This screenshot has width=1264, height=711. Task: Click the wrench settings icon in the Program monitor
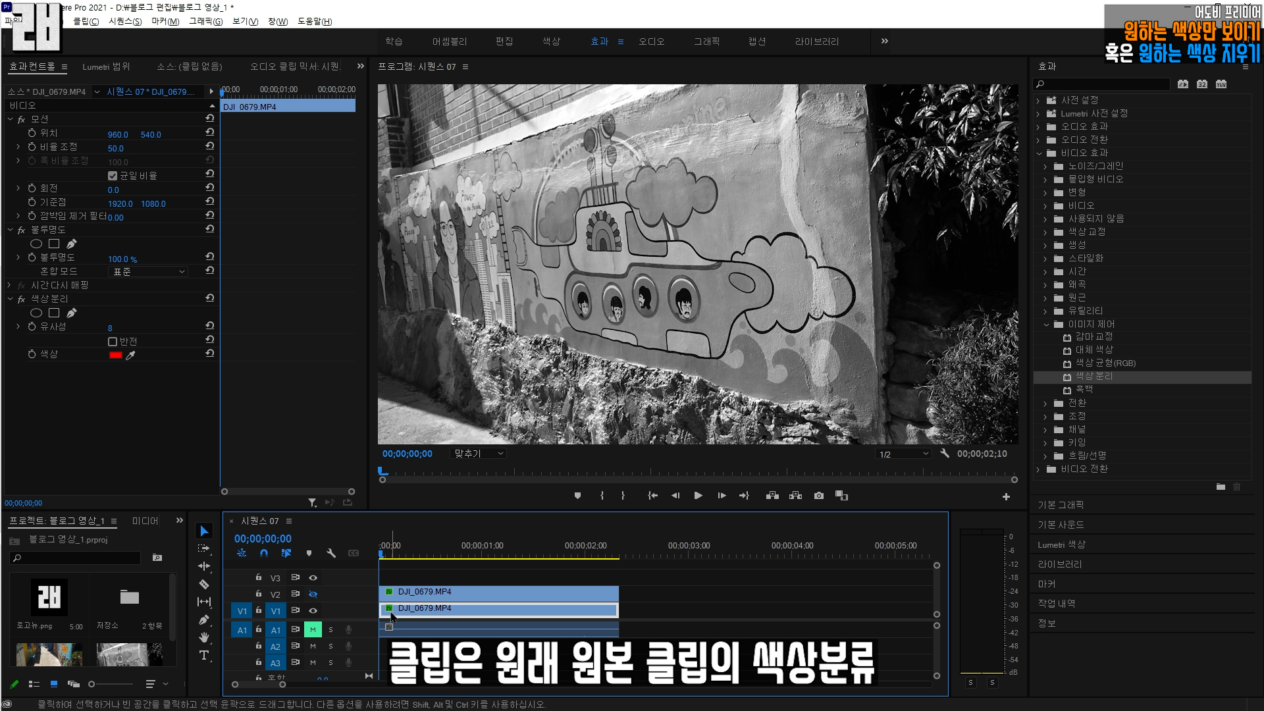coord(945,454)
